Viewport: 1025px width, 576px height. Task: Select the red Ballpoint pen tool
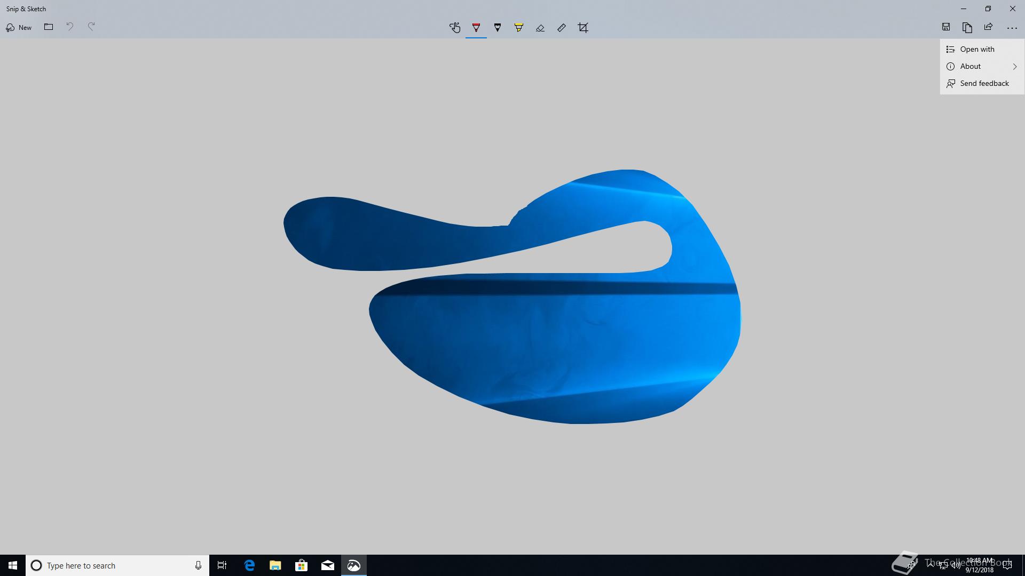[476, 28]
